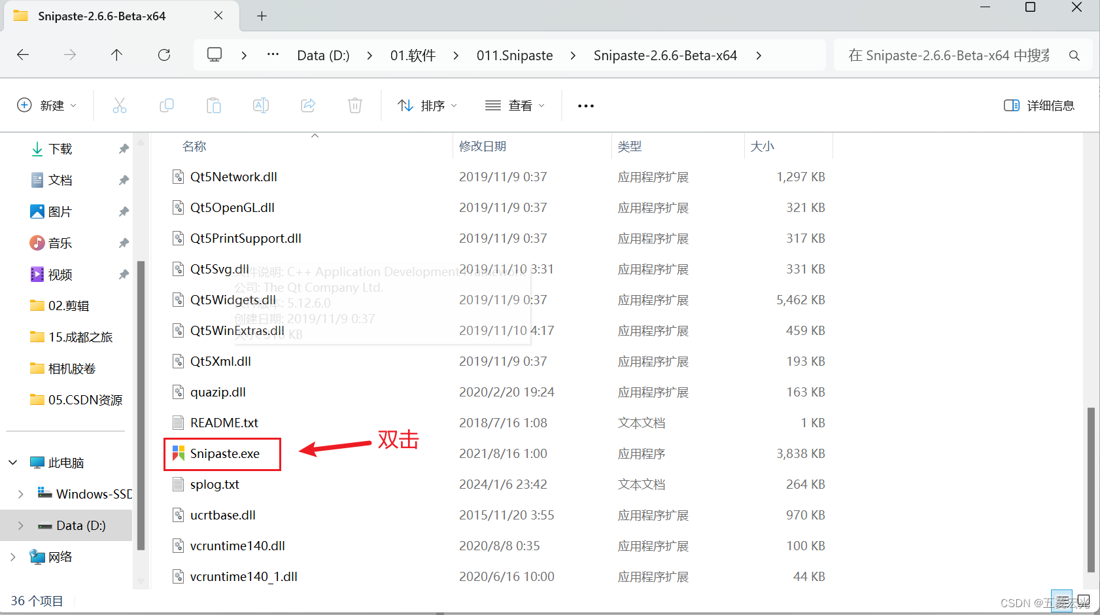This screenshot has height=615, width=1100.
Task: Open 05.CSDN资源 folder in sidebar
Action: [x=85, y=400]
